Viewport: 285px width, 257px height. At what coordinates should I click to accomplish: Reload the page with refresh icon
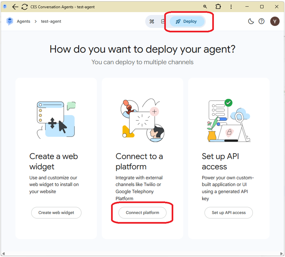(x=25, y=7)
